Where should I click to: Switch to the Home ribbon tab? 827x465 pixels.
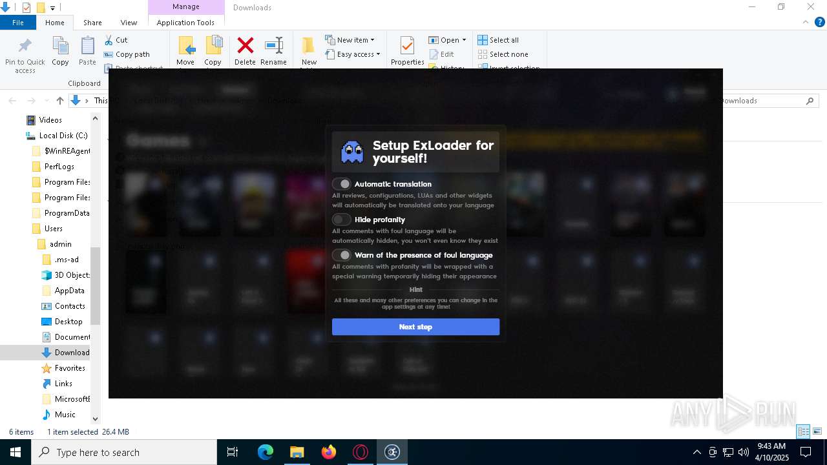tap(55, 23)
